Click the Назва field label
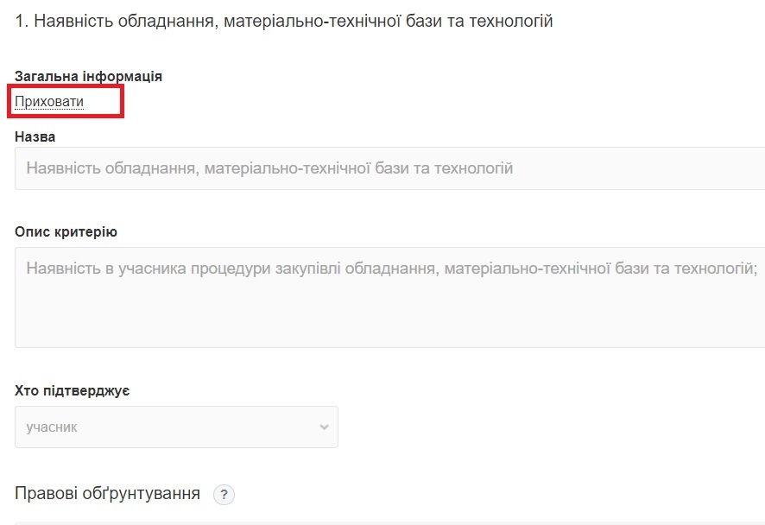The width and height of the screenshot is (765, 525). (35, 136)
